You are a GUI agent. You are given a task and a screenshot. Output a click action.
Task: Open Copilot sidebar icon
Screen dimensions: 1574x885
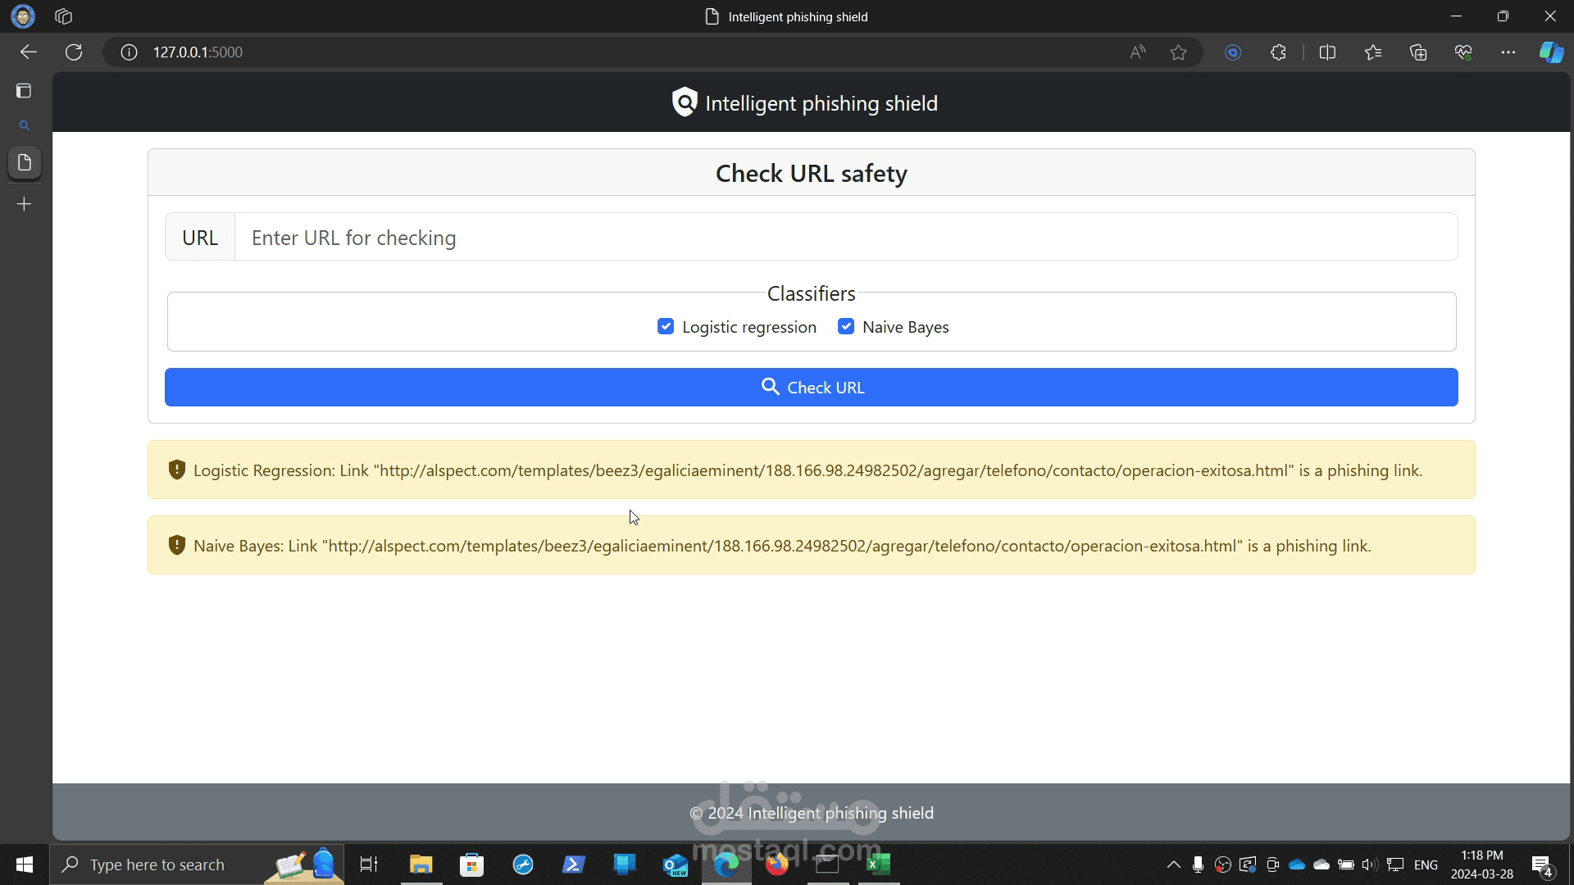click(x=1550, y=52)
